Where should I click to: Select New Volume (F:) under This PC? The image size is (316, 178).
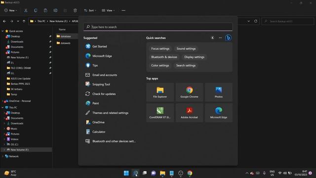20,150
